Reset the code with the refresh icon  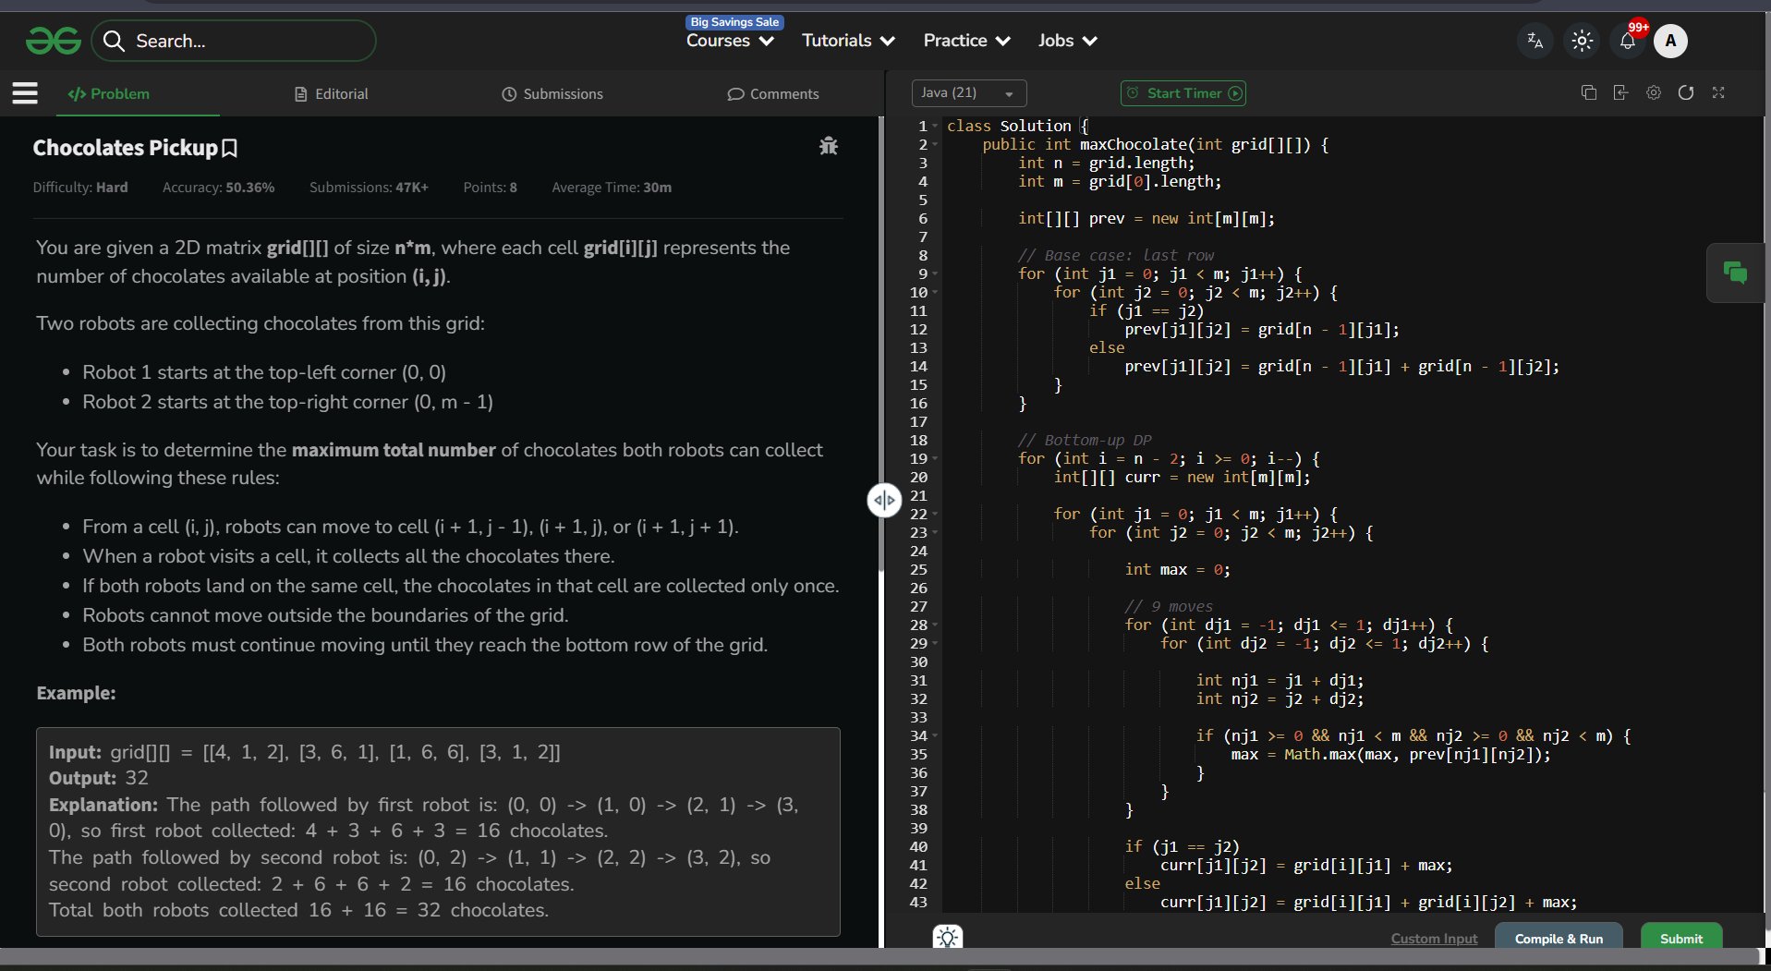(x=1686, y=92)
